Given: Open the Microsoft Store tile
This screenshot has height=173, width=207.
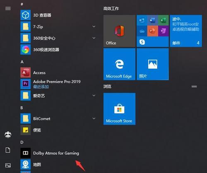Looking at the screenshot, I should point(119,109).
